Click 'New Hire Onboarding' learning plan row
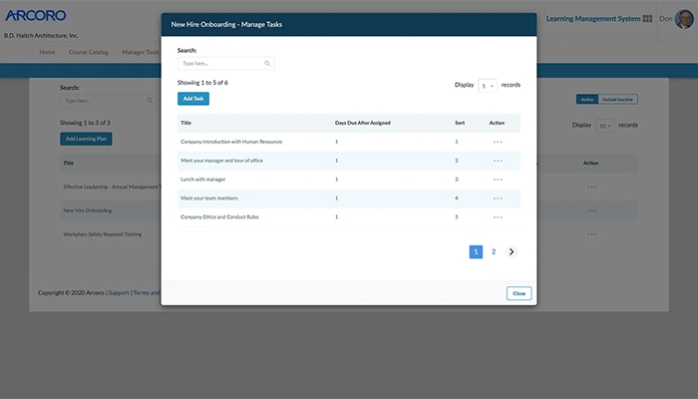This screenshot has height=399, width=698. [x=88, y=210]
